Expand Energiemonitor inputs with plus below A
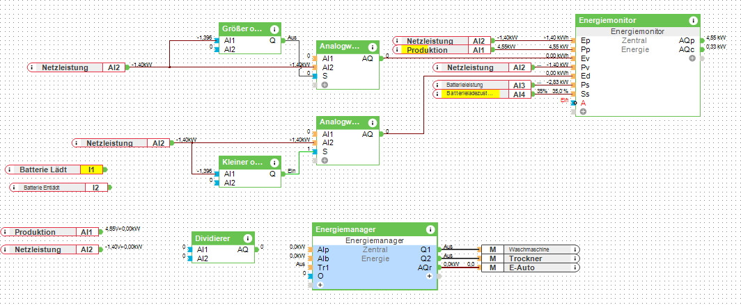741x305 pixels. click(x=583, y=111)
